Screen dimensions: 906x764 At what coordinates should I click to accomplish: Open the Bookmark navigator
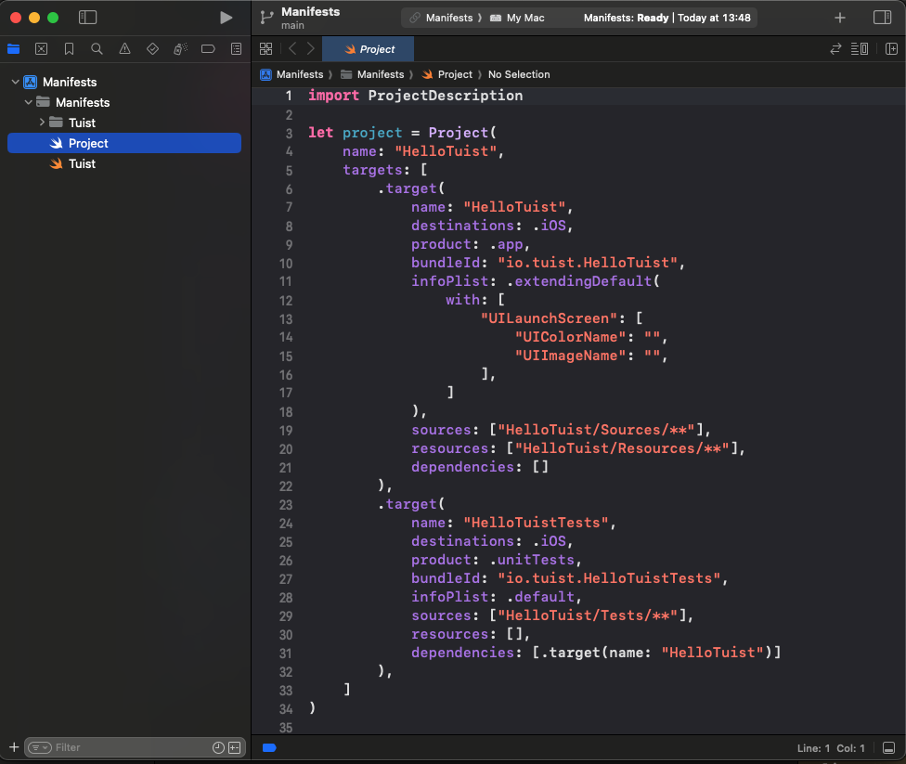click(x=69, y=49)
